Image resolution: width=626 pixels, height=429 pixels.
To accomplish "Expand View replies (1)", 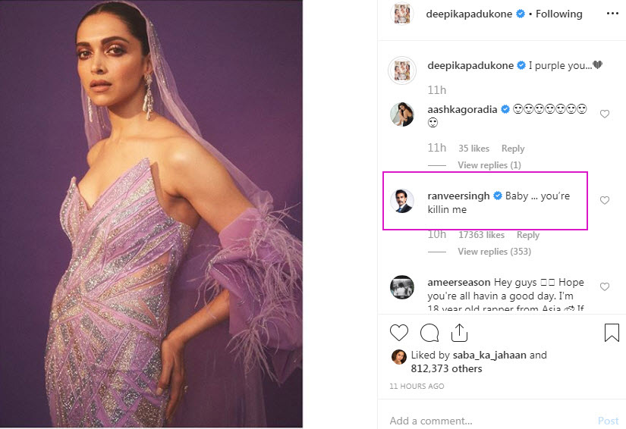I will point(489,165).
